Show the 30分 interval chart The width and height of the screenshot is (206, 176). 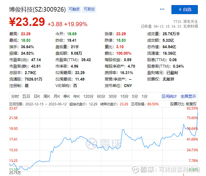pyautogui.click(x=113, y=96)
